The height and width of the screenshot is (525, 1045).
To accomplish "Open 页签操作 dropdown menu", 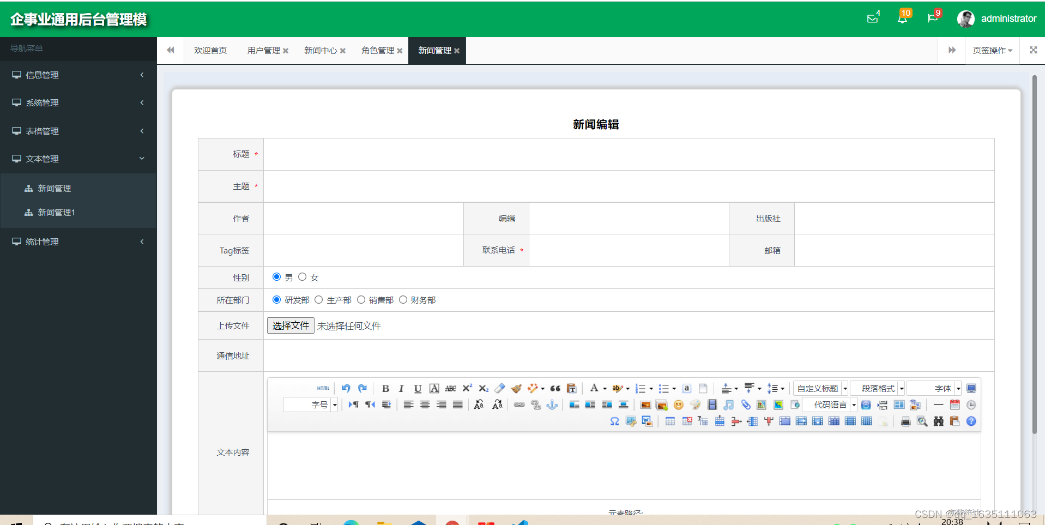I will point(993,50).
